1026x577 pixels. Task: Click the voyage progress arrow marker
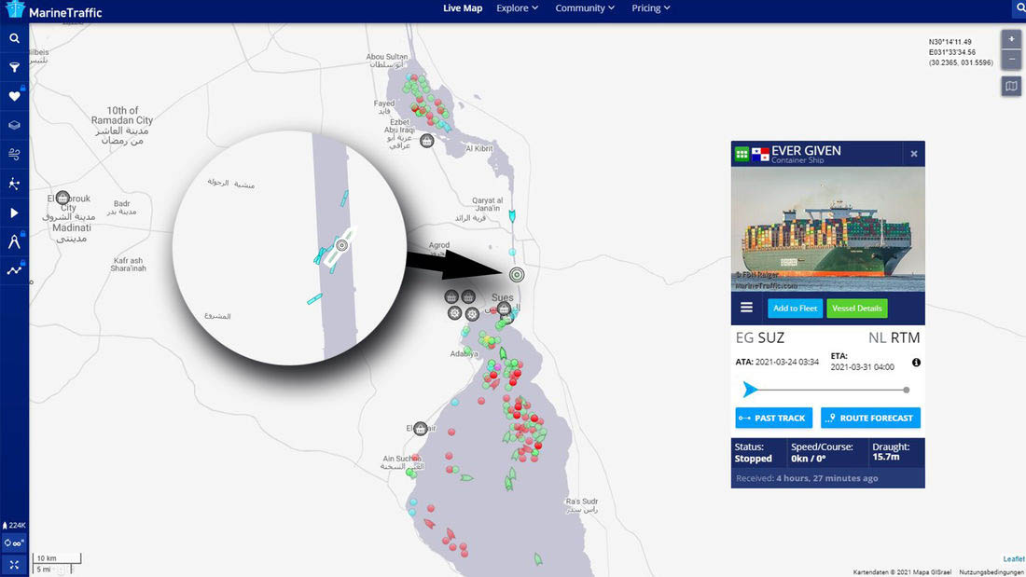[750, 390]
